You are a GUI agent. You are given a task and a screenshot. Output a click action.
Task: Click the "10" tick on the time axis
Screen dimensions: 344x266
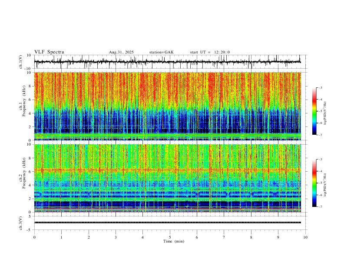coord(305,237)
